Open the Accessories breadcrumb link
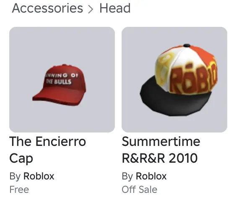239x213 pixels. (47, 8)
